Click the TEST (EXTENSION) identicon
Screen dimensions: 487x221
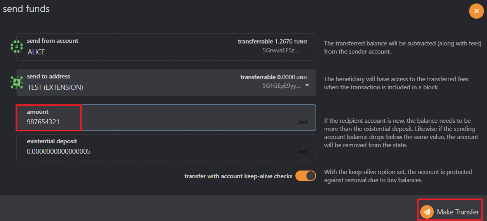click(x=17, y=82)
